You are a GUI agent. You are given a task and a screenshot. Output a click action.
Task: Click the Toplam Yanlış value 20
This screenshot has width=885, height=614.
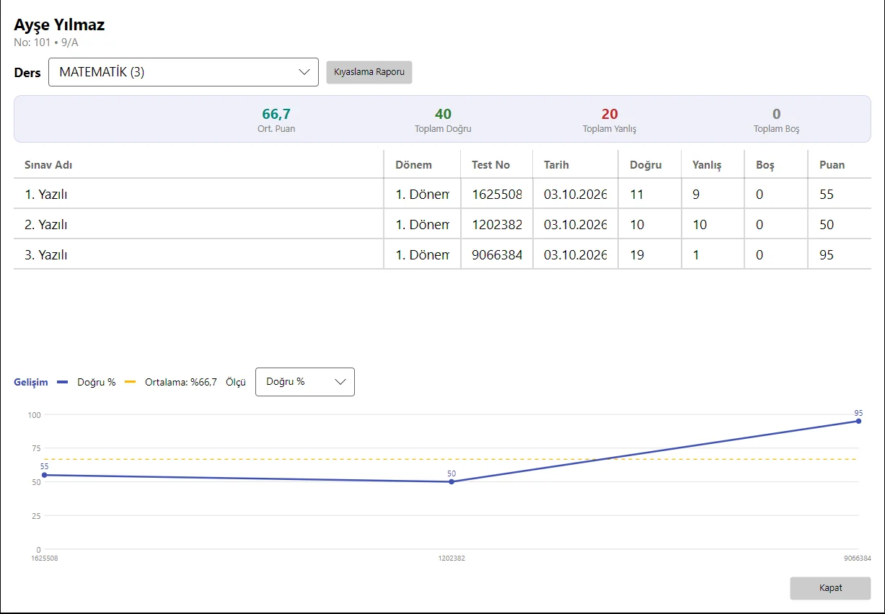click(609, 114)
